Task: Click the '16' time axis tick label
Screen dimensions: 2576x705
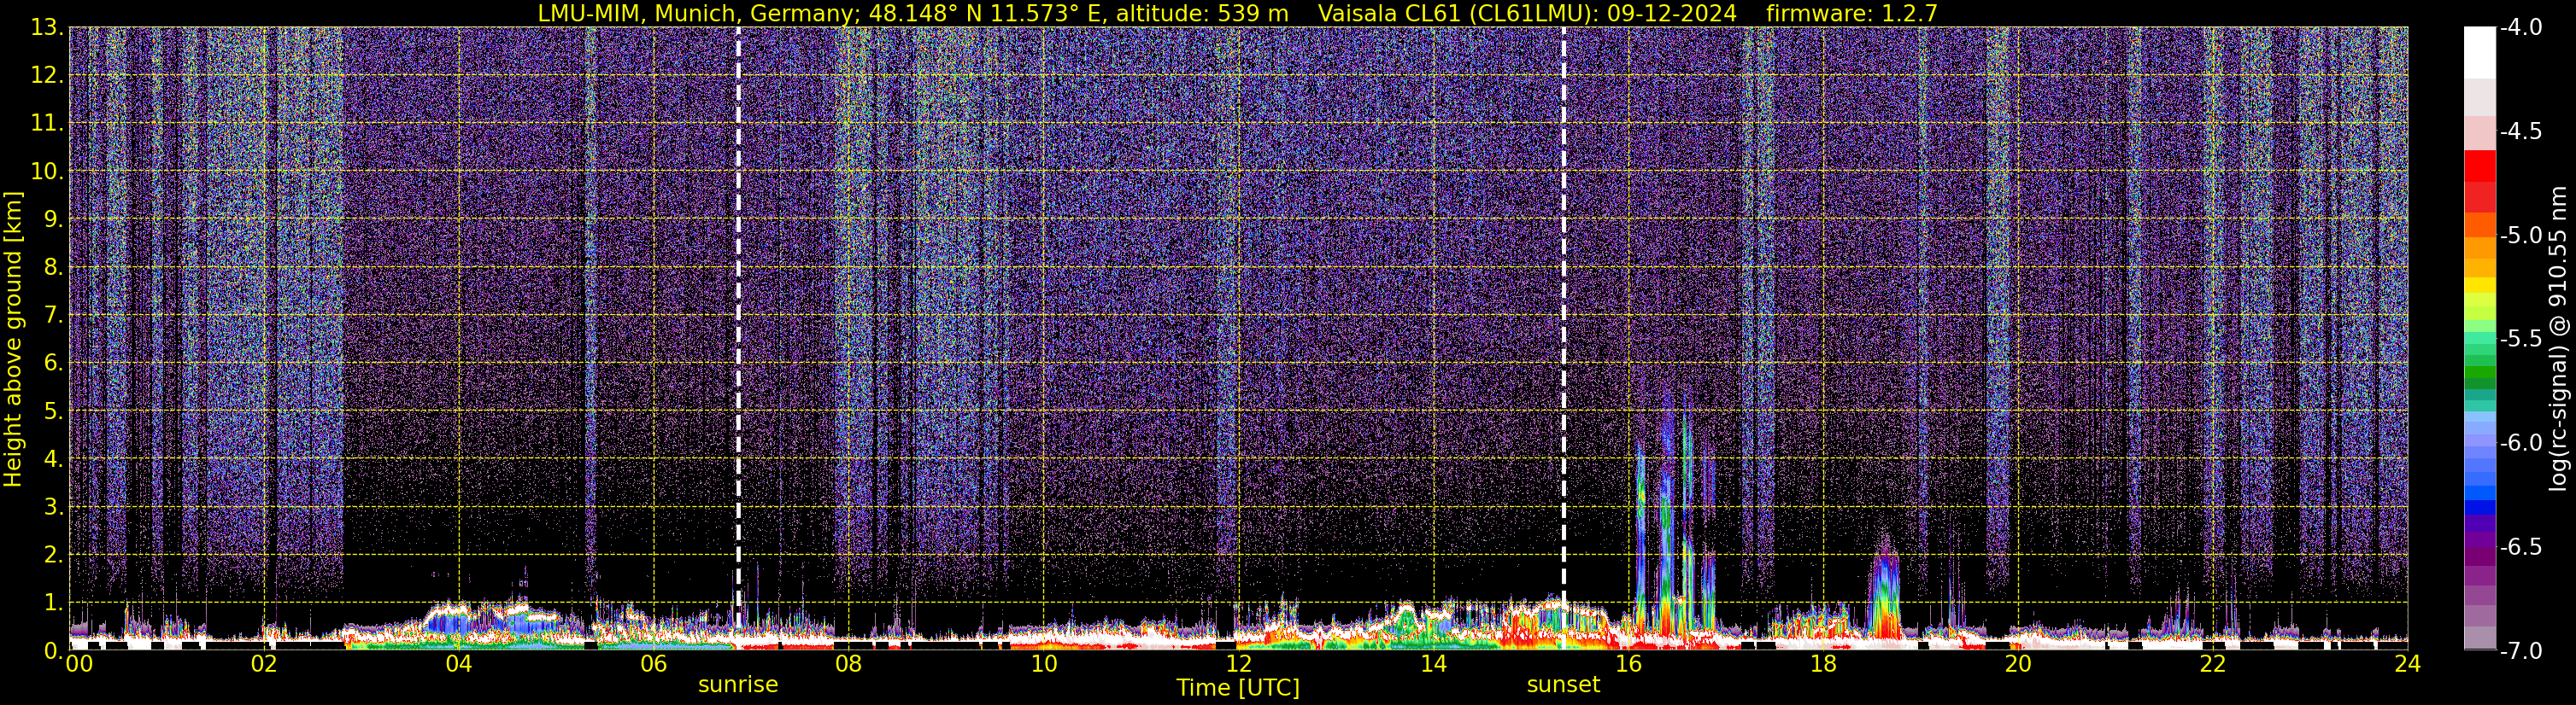Action: pos(1628,665)
